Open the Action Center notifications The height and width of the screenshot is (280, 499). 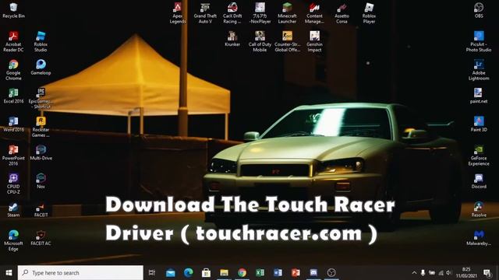pos(487,273)
